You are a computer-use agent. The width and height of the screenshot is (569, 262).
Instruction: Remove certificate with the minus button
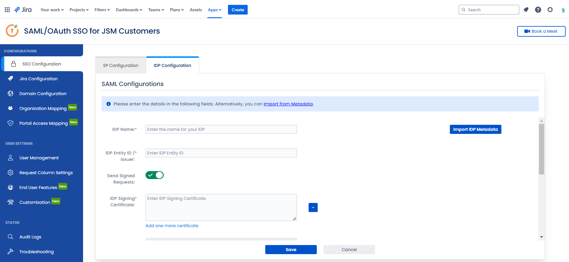tap(313, 207)
